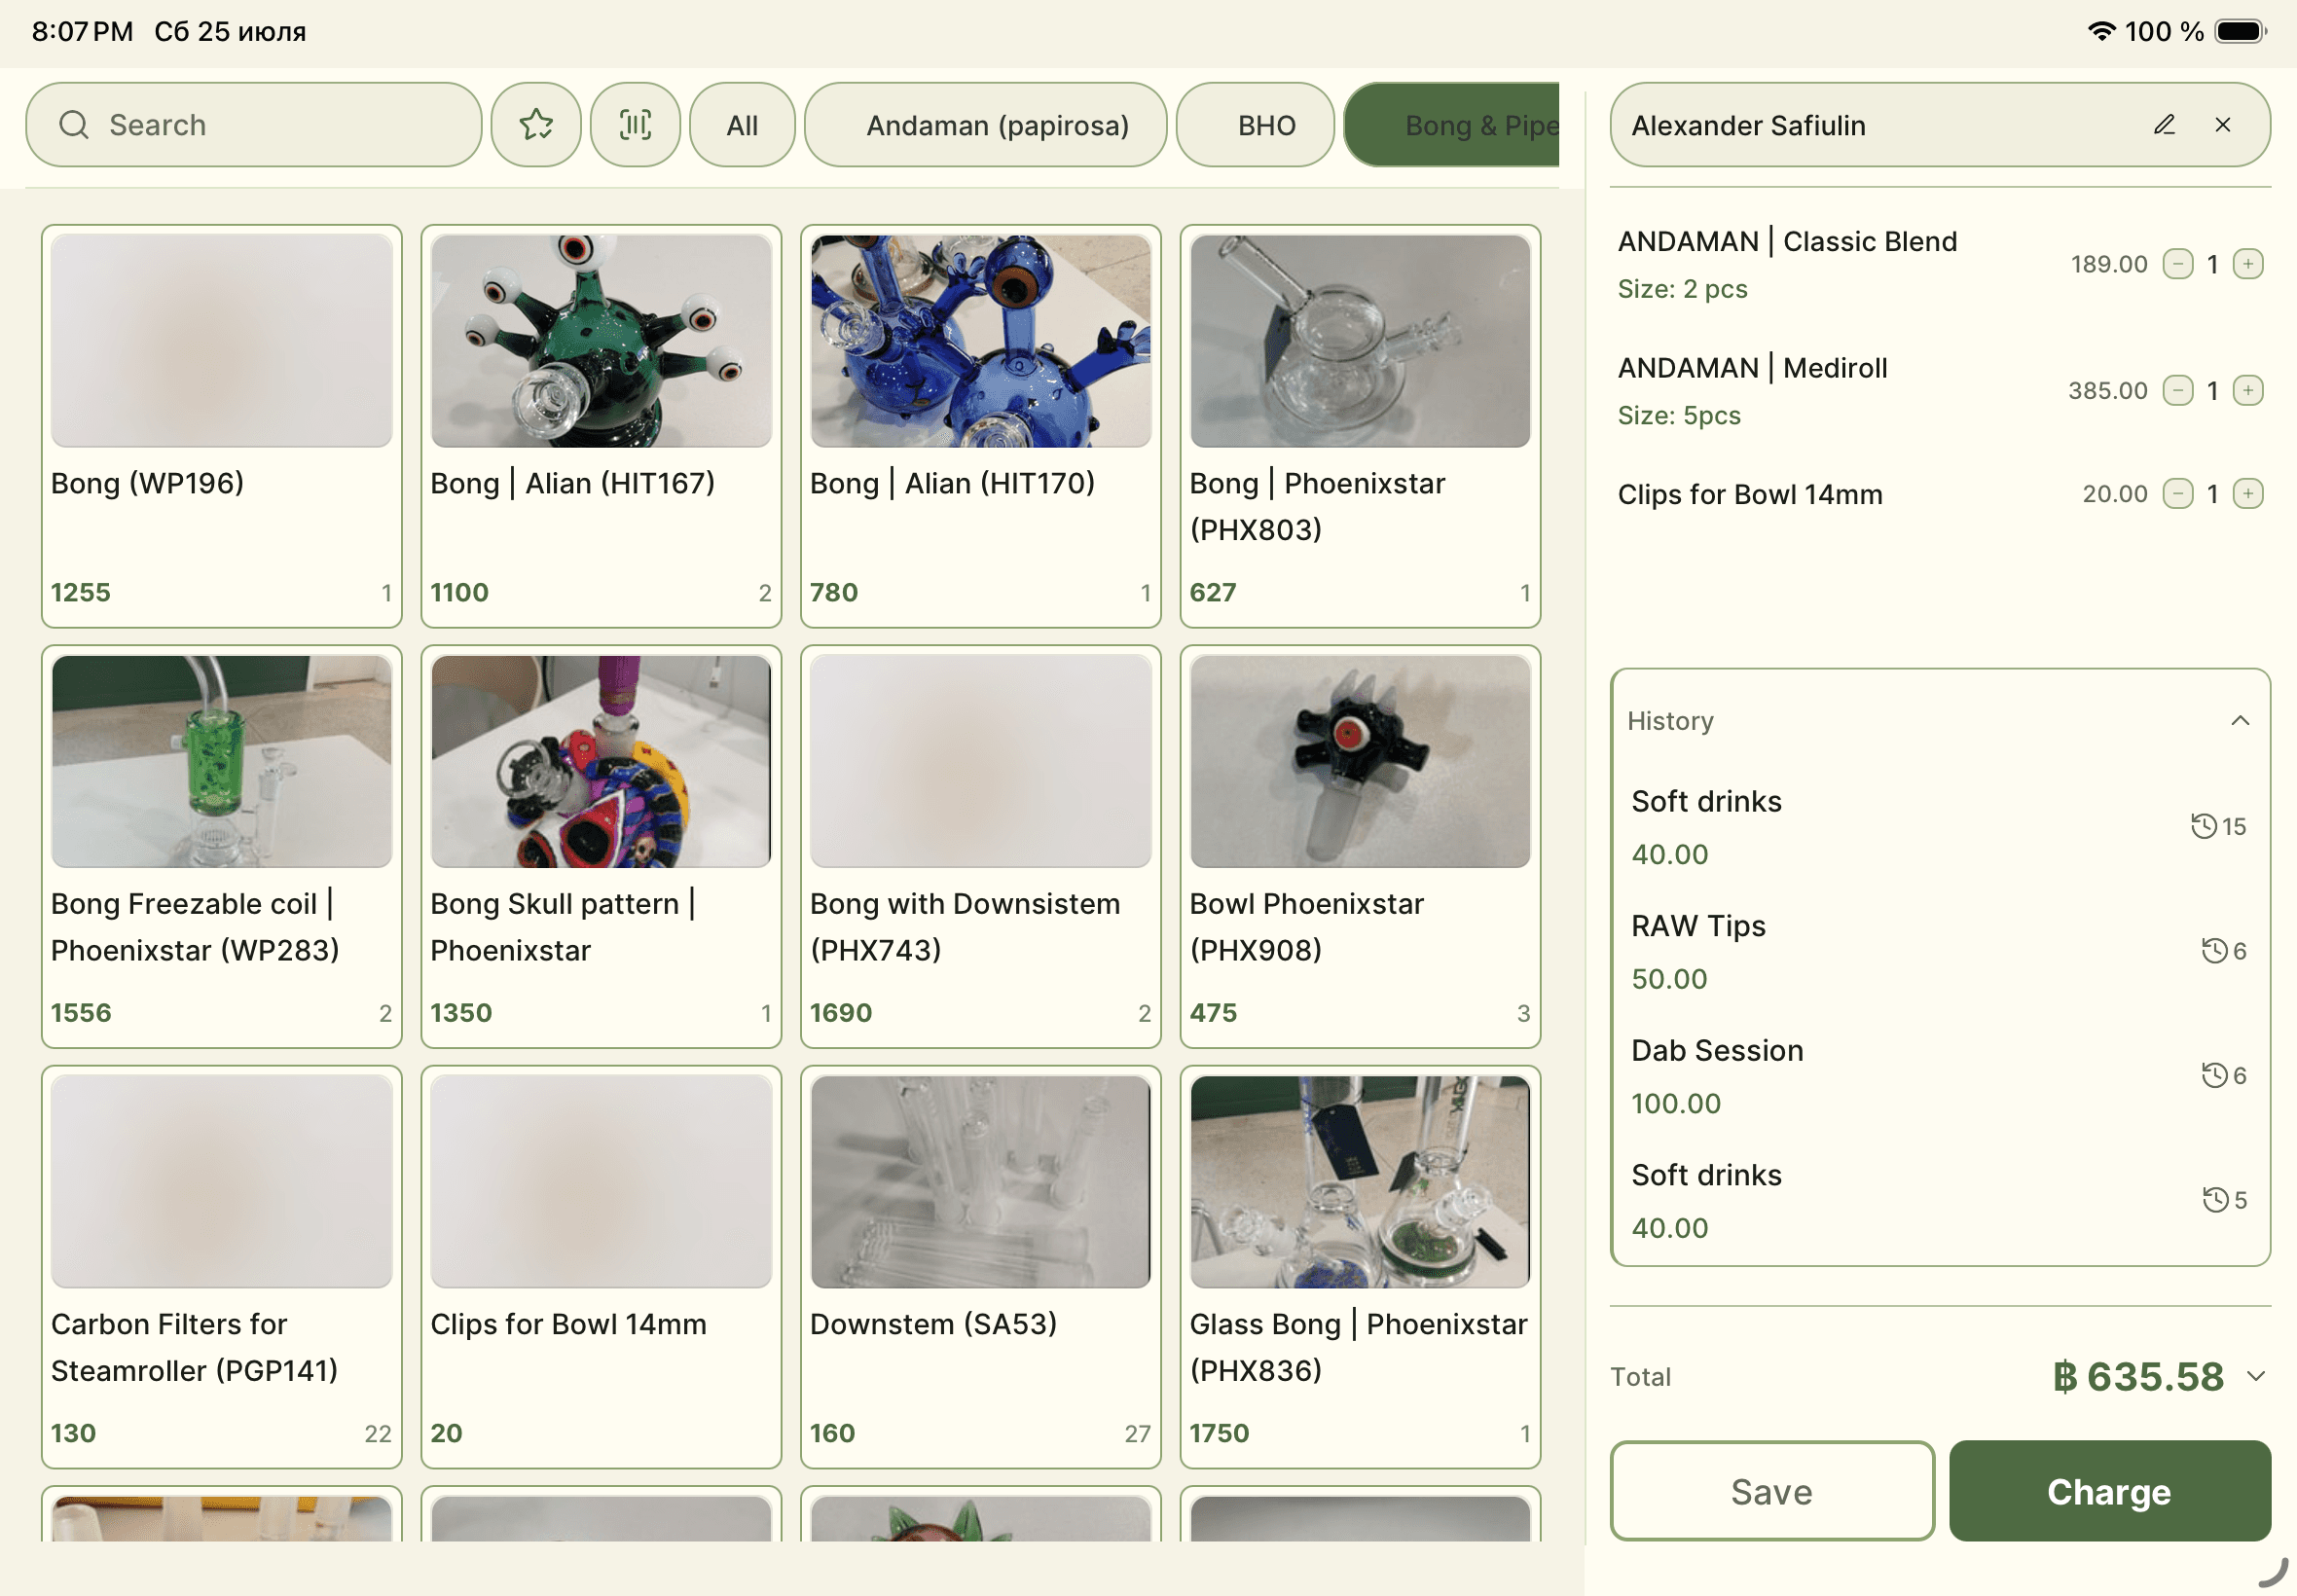Open the favorites star filter
Screen dimensions: 2297x1596
pos(536,125)
